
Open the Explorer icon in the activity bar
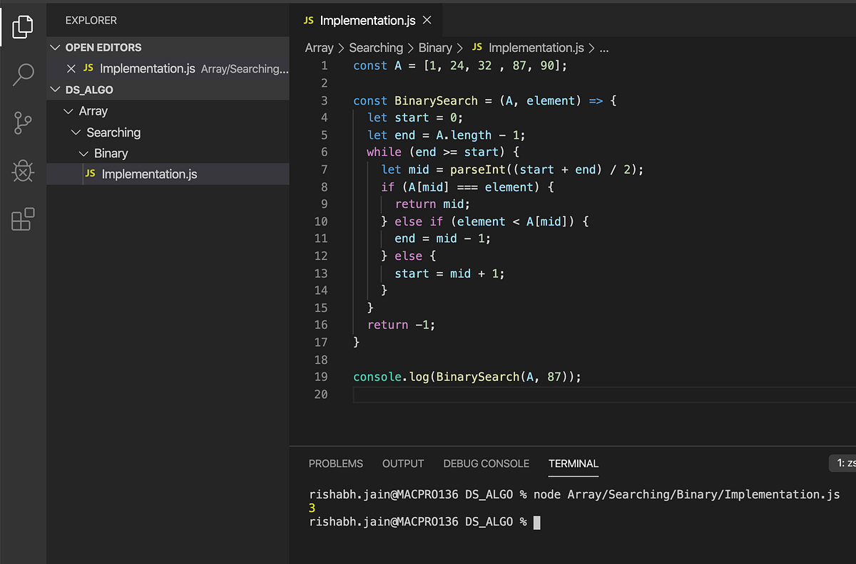(22, 26)
